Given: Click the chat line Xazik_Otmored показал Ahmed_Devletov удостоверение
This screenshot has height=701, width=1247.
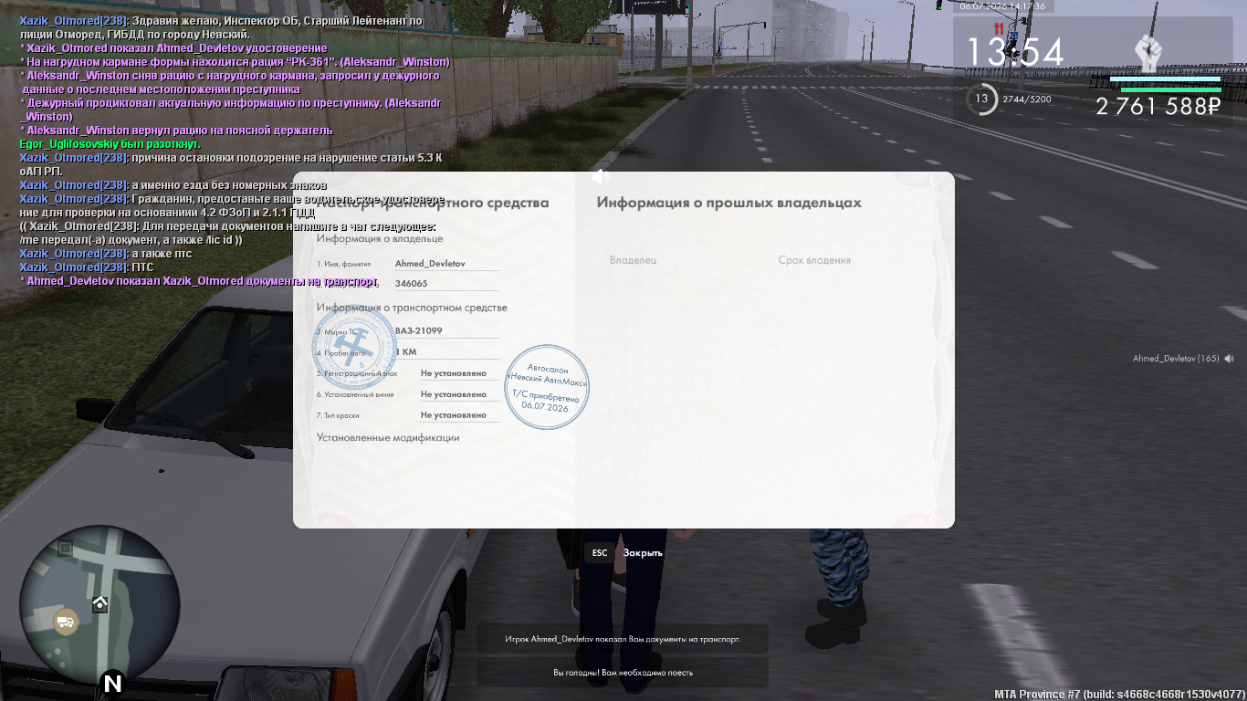Looking at the screenshot, I should click(x=173, y=48).
